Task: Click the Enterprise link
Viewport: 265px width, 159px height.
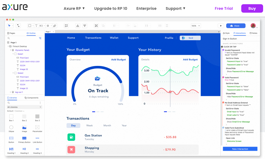Action: (146, 9)
